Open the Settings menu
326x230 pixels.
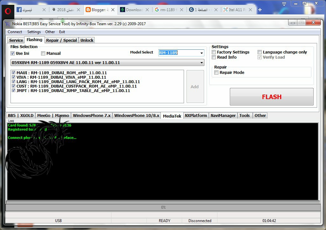coord(34,32)
